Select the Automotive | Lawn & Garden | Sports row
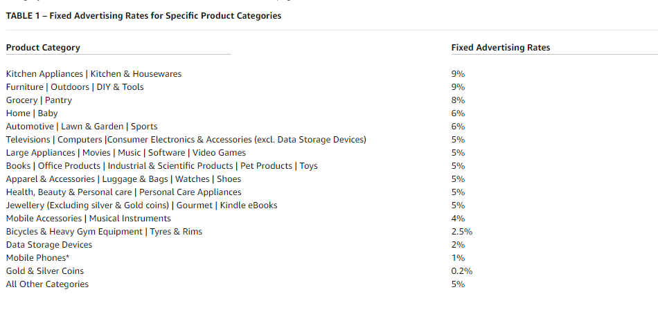This screenshot has width=658, height=312. pyautogui.click(x=82, y=127)
